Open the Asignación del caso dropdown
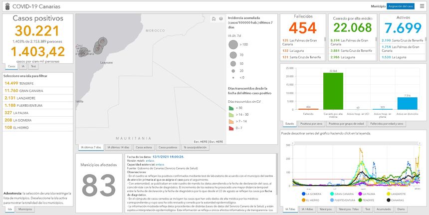Screen dimensions: 429x215 click(400, 6)
